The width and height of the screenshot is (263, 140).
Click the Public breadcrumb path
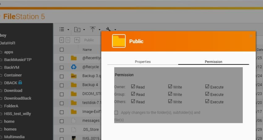(89, 40)
